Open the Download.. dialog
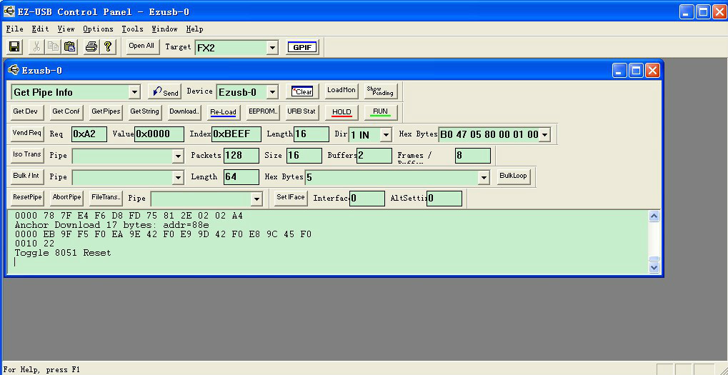Screen dimensions: 728x375 184,112
